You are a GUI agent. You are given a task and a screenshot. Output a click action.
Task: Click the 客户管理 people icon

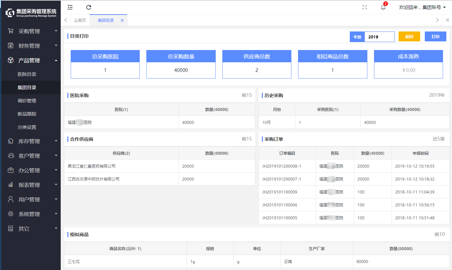(x=11, y=156)
